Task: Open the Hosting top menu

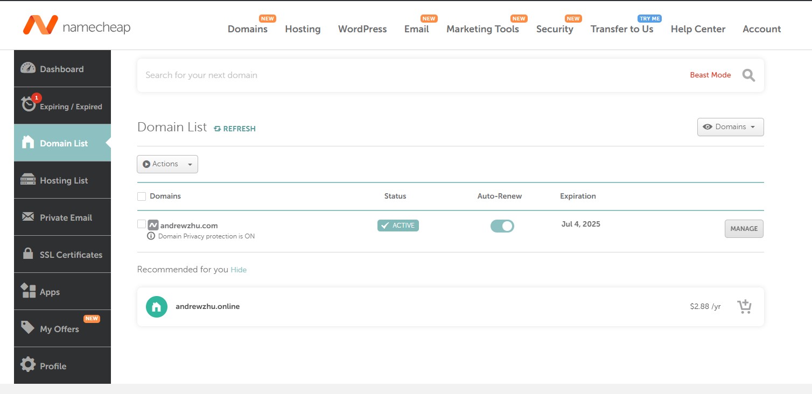Action: click(x=303, y=29)
